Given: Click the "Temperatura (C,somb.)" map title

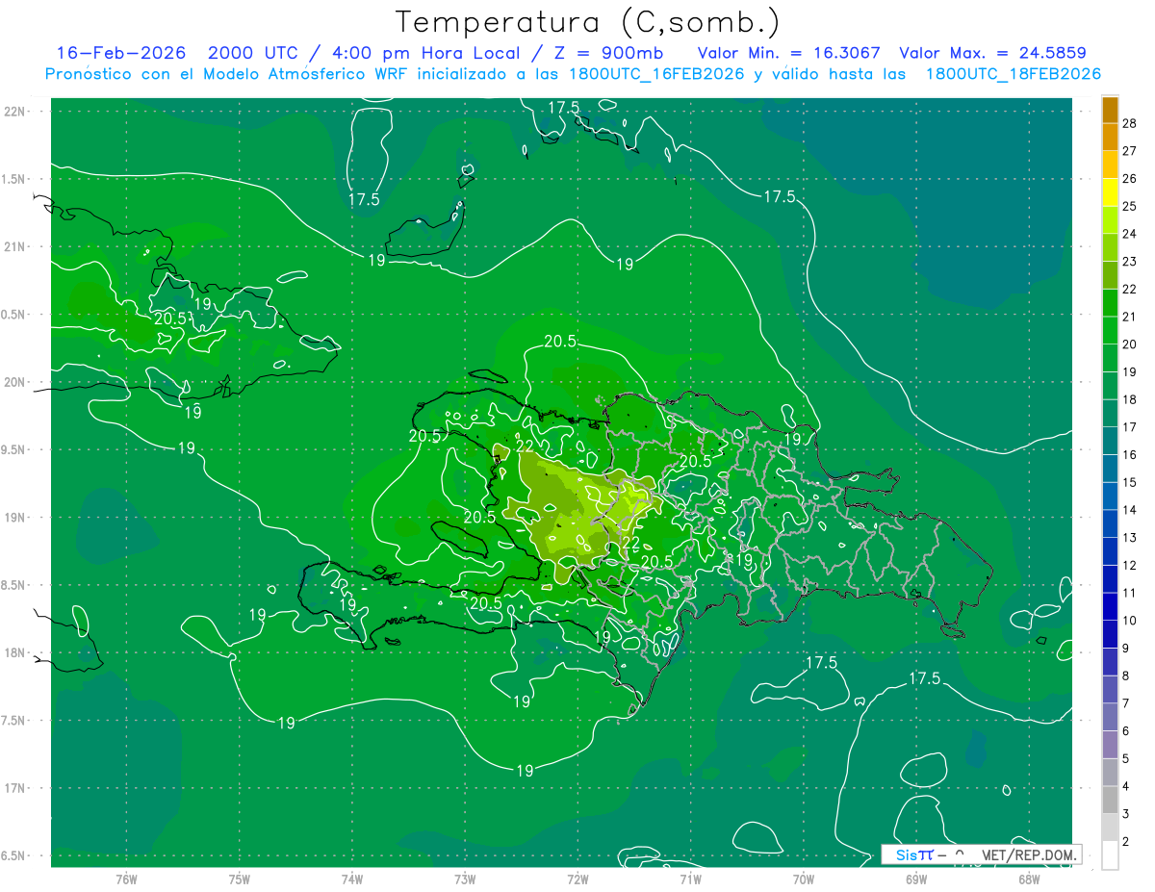Looking at the screenshot, I should click(588, 22).
